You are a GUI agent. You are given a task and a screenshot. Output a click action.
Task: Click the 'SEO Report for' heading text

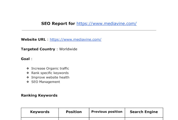pyautogui.click(x=58, y=24)
